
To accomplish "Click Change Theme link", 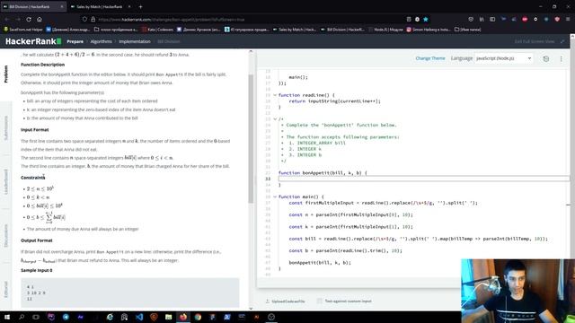I will pyautogui.click(x=430, y=58).
